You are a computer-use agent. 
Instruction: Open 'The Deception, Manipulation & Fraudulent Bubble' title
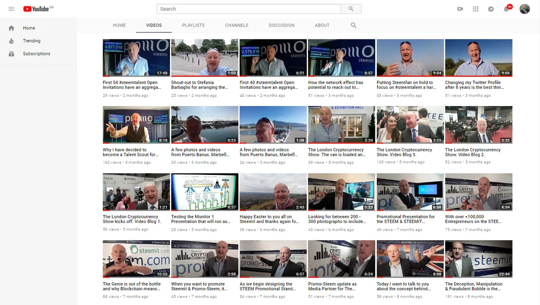click(x=474, y=286)
